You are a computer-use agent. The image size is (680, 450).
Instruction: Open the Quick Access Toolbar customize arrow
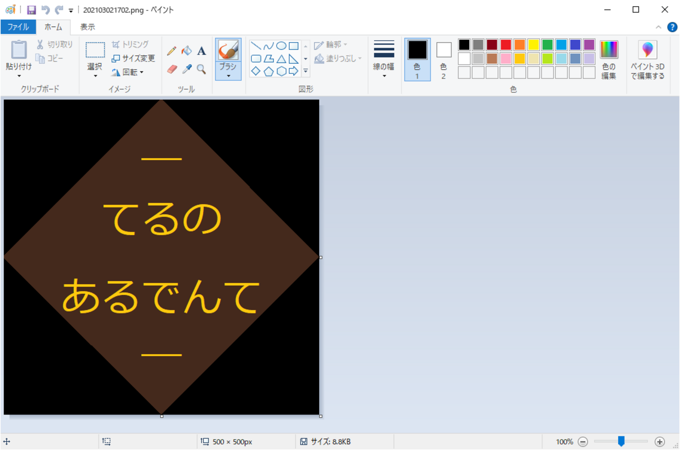(x=71, y=10)
